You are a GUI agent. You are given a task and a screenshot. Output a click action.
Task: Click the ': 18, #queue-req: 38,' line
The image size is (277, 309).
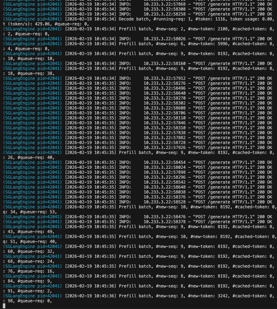[x=29, y=73]
